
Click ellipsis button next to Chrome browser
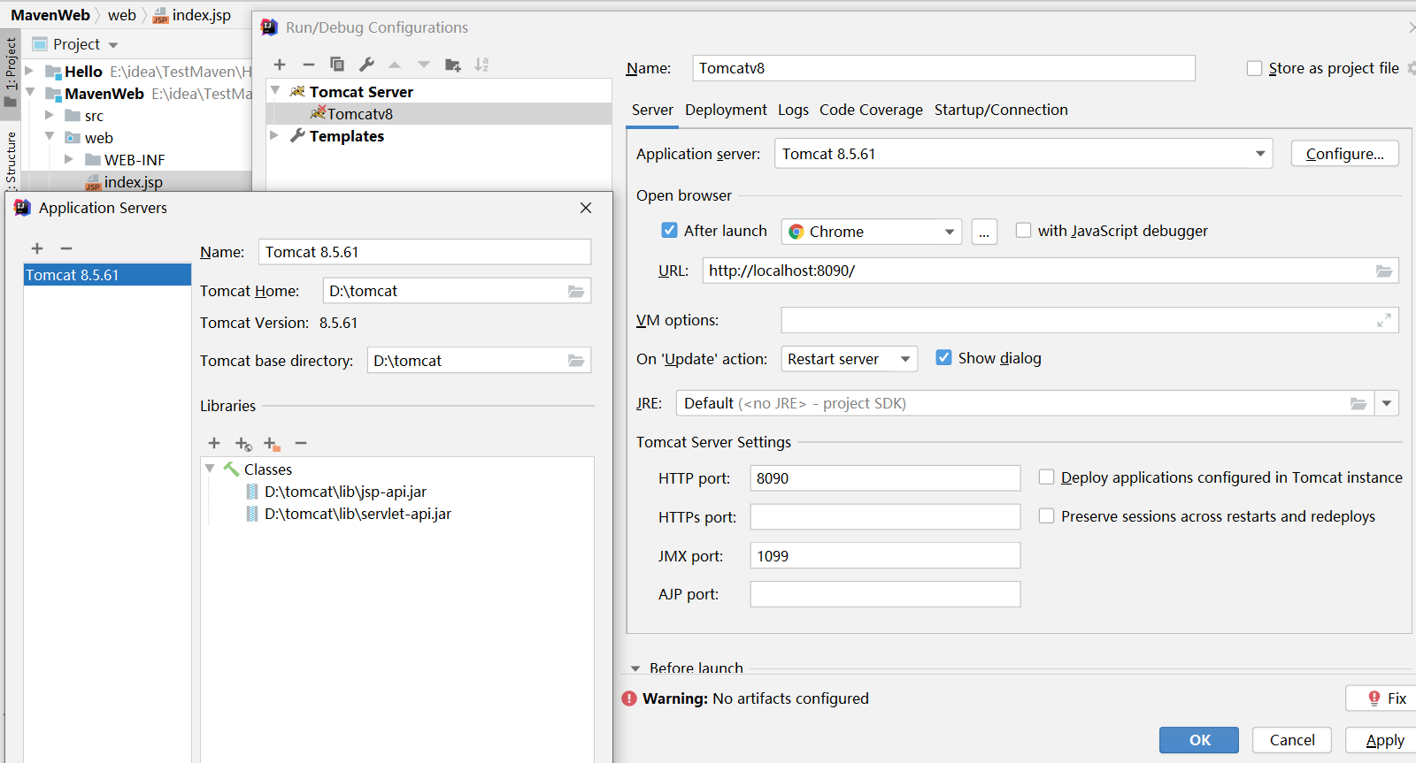(984, 232)
